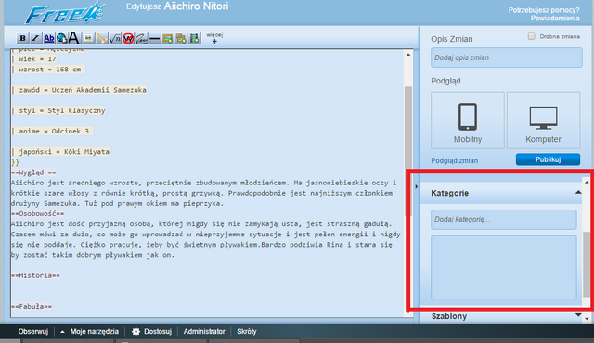The image size is (594, 343).
Task: Insert headline with large A icon
Action: click(74, 38)
